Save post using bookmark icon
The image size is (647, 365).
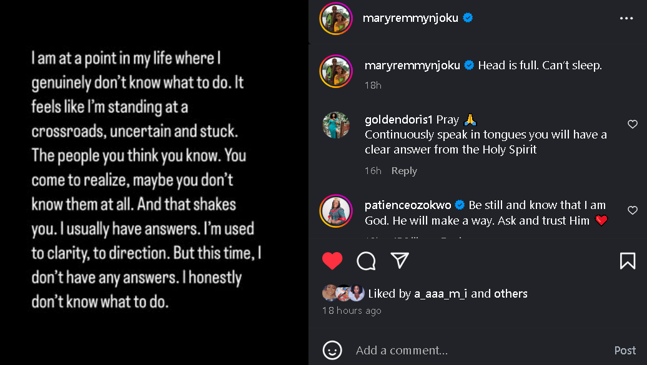pos(628,261)
